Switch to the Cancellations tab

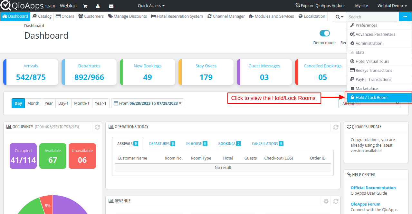coord(267,144)
